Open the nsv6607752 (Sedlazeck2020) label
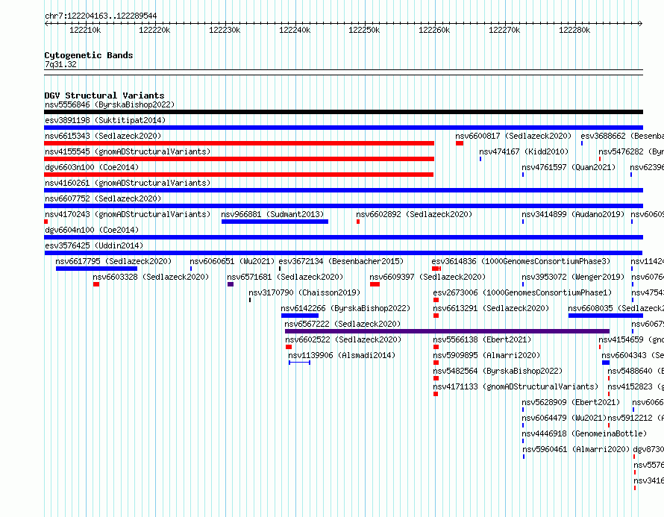The height and width of the screenshot is (517, 664). [x=103, y=198]
